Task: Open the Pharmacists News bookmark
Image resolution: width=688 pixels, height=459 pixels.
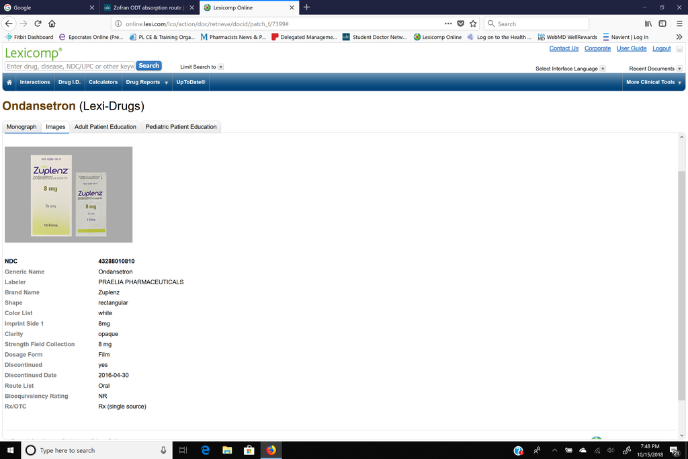Action: (233, 37)
